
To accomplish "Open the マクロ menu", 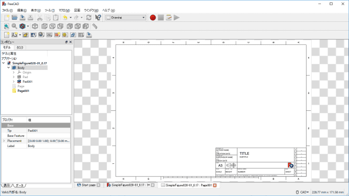I will tap(64, 10).
